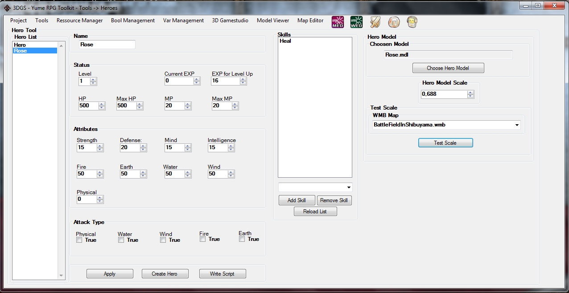Tick the Wind attack type checkbox
Screen dimensions: 569x293
(x=163, y=240)
